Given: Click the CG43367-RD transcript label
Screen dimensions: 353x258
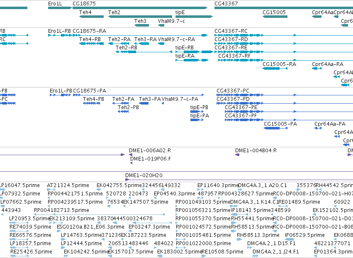Looking at the screenshot, I should (231, 39).
